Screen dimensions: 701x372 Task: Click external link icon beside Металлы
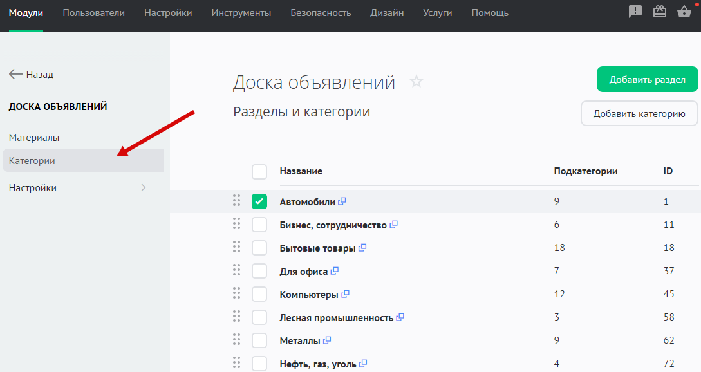tap(327, 340)
